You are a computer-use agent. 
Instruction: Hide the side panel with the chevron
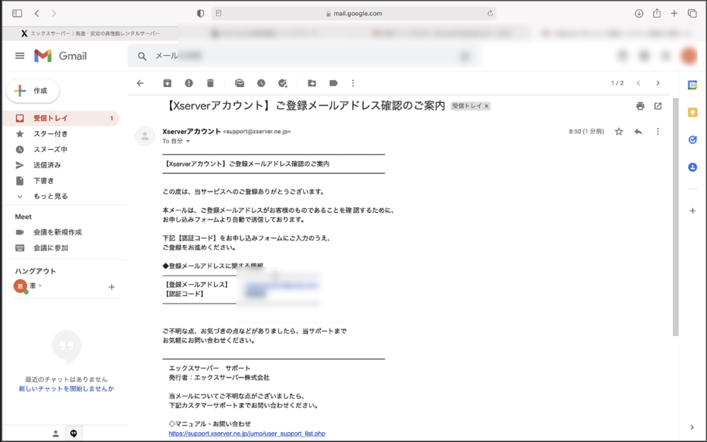692,427
